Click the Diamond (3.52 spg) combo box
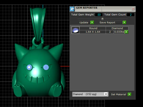 [90, 94]
